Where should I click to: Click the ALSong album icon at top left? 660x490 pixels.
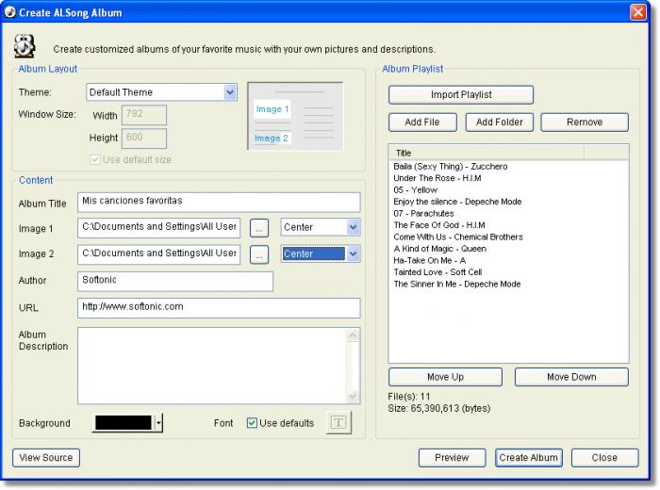coord(26,45)
